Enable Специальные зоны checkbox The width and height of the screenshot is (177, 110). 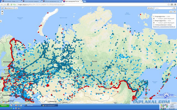pyautogui.click(x=154, y=25)
